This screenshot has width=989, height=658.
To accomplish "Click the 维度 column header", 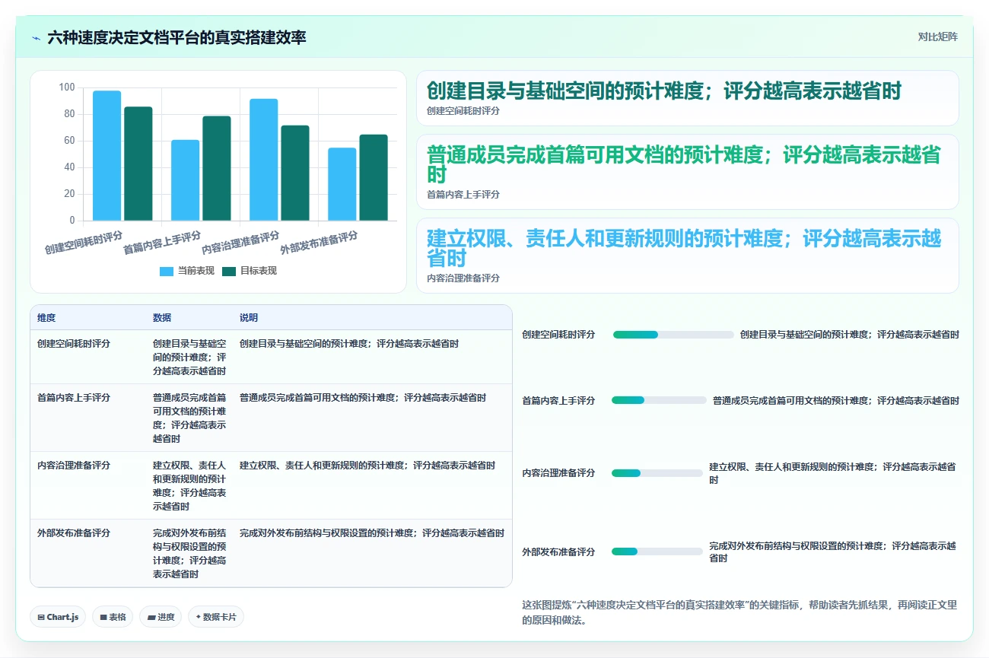I will coord(46,318).
